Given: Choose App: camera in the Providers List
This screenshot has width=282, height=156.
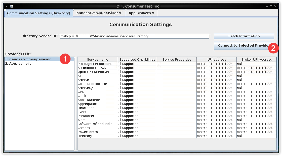Looking at the screenshot, I should pyautogui.click(x=18, y=64).
